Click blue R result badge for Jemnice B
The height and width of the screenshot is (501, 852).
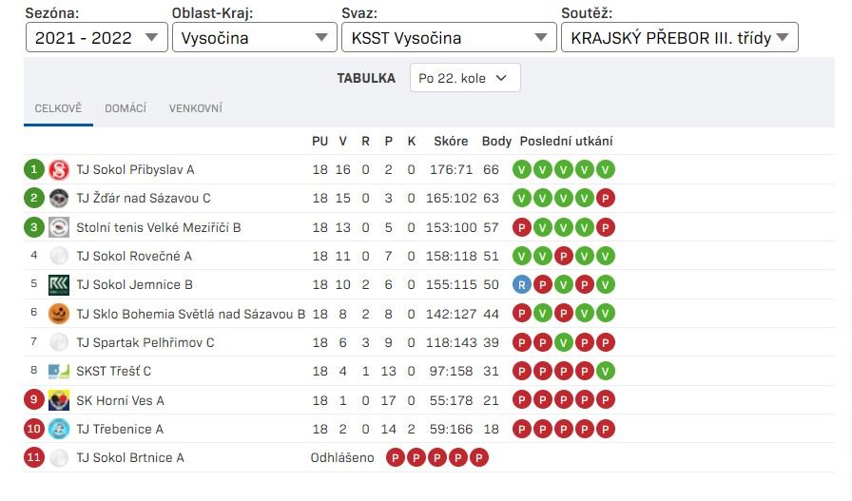(522, 285)
